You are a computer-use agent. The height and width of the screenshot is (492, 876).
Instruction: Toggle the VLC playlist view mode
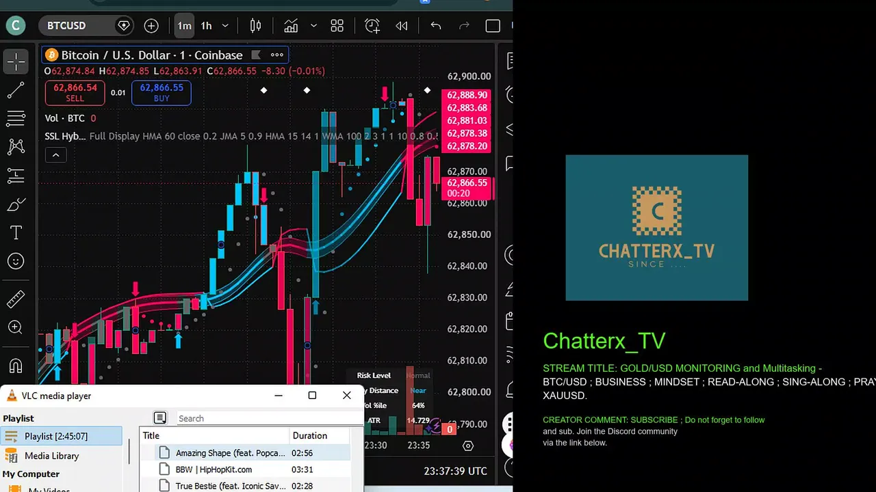(x=159, y=418)
